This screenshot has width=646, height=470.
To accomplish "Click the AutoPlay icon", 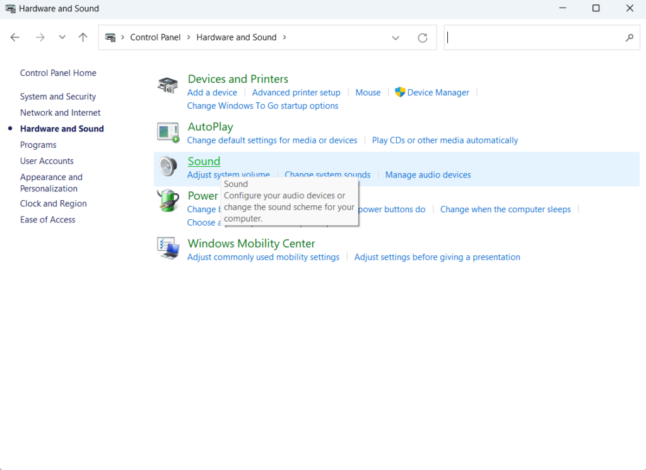I will point(168,133).
